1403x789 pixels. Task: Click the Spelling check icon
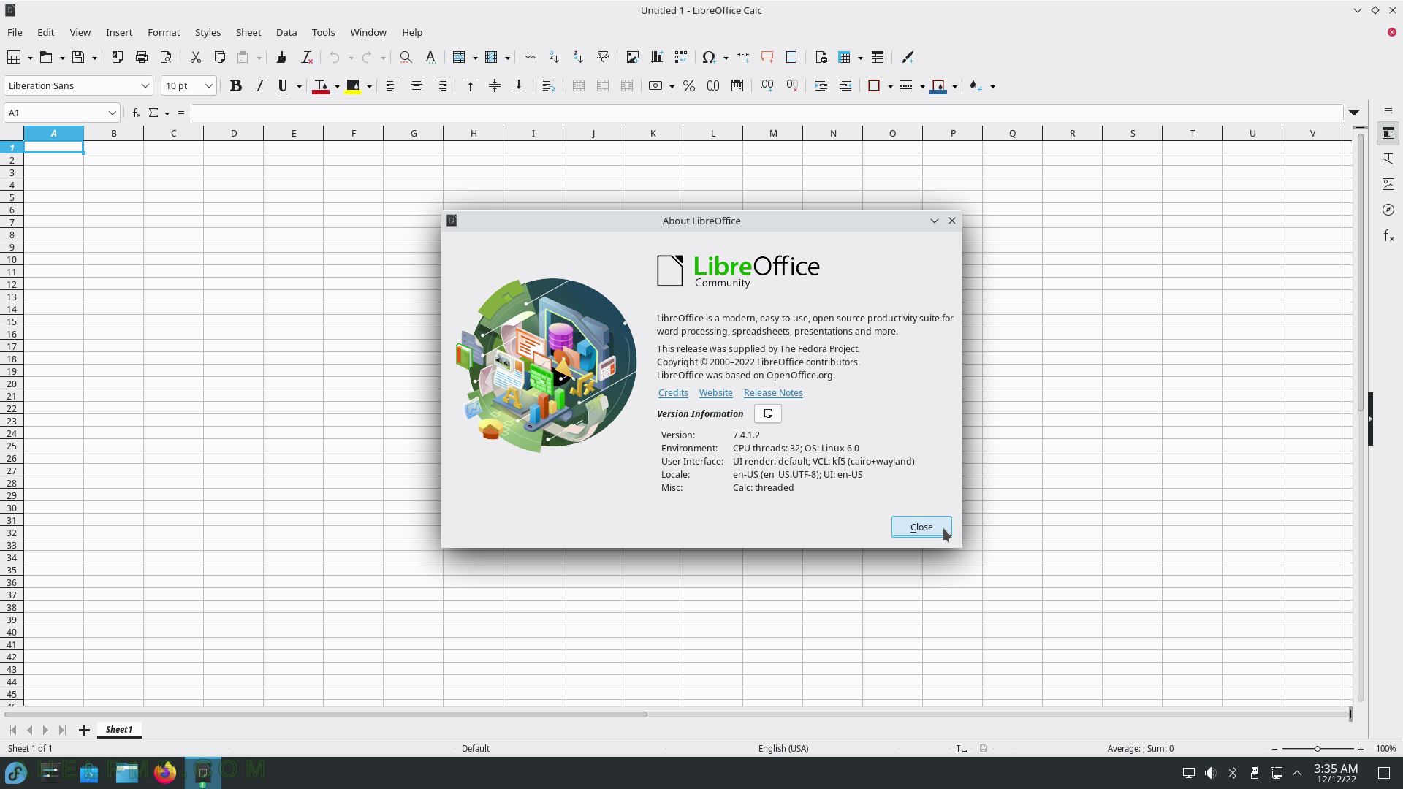[x=430, y=57]
